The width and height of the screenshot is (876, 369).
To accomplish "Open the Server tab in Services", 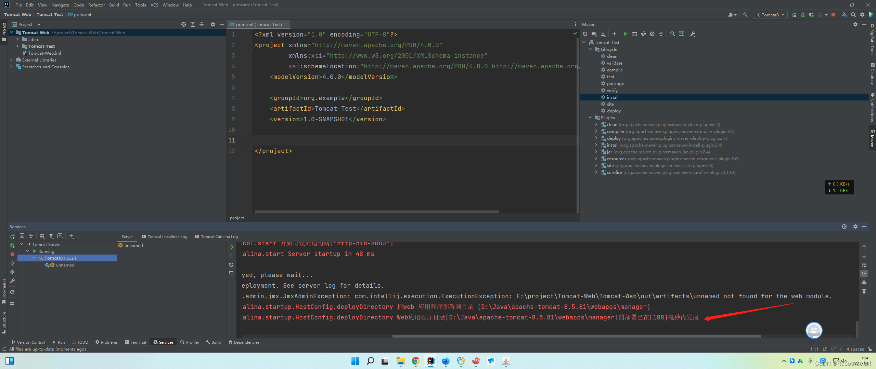I will pyautogui.click(x=127, y=236).
